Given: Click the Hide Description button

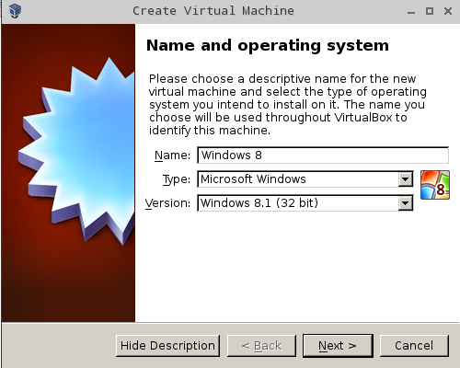Looking at the screenshot, I should point(167,346).
